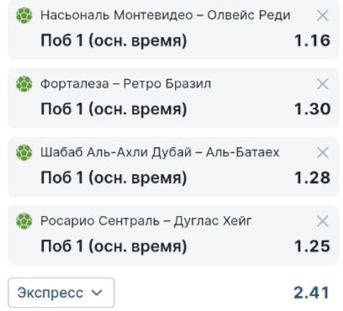Click the 1.30 odds value
Screen dimensions: 343x311
[313, 109]
